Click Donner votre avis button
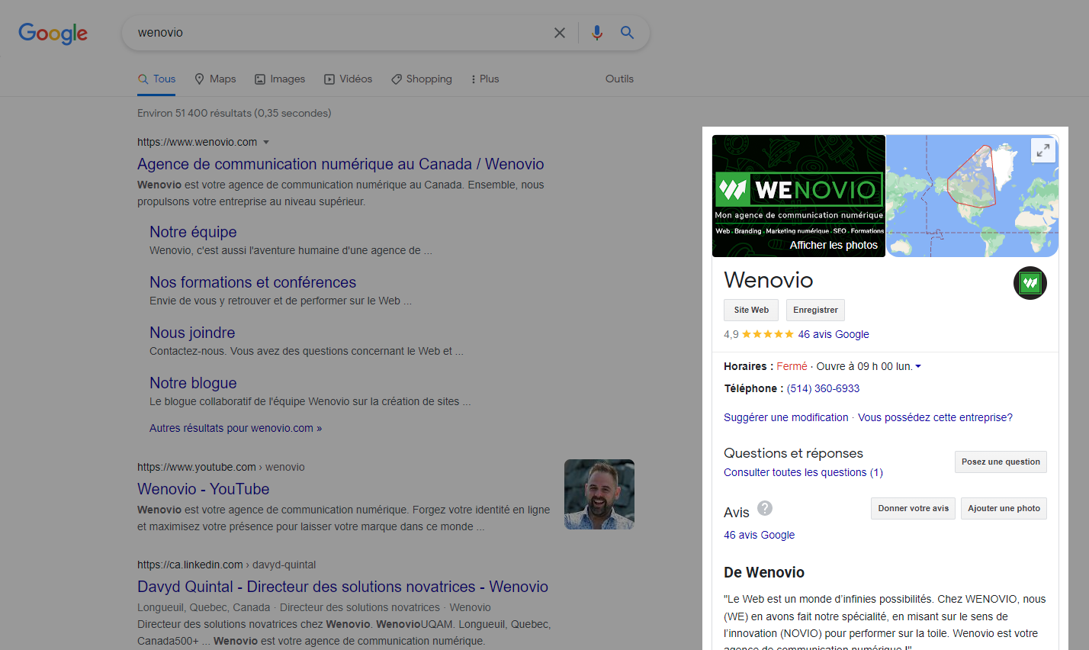The image size is (1089, 650). [914, 508]
